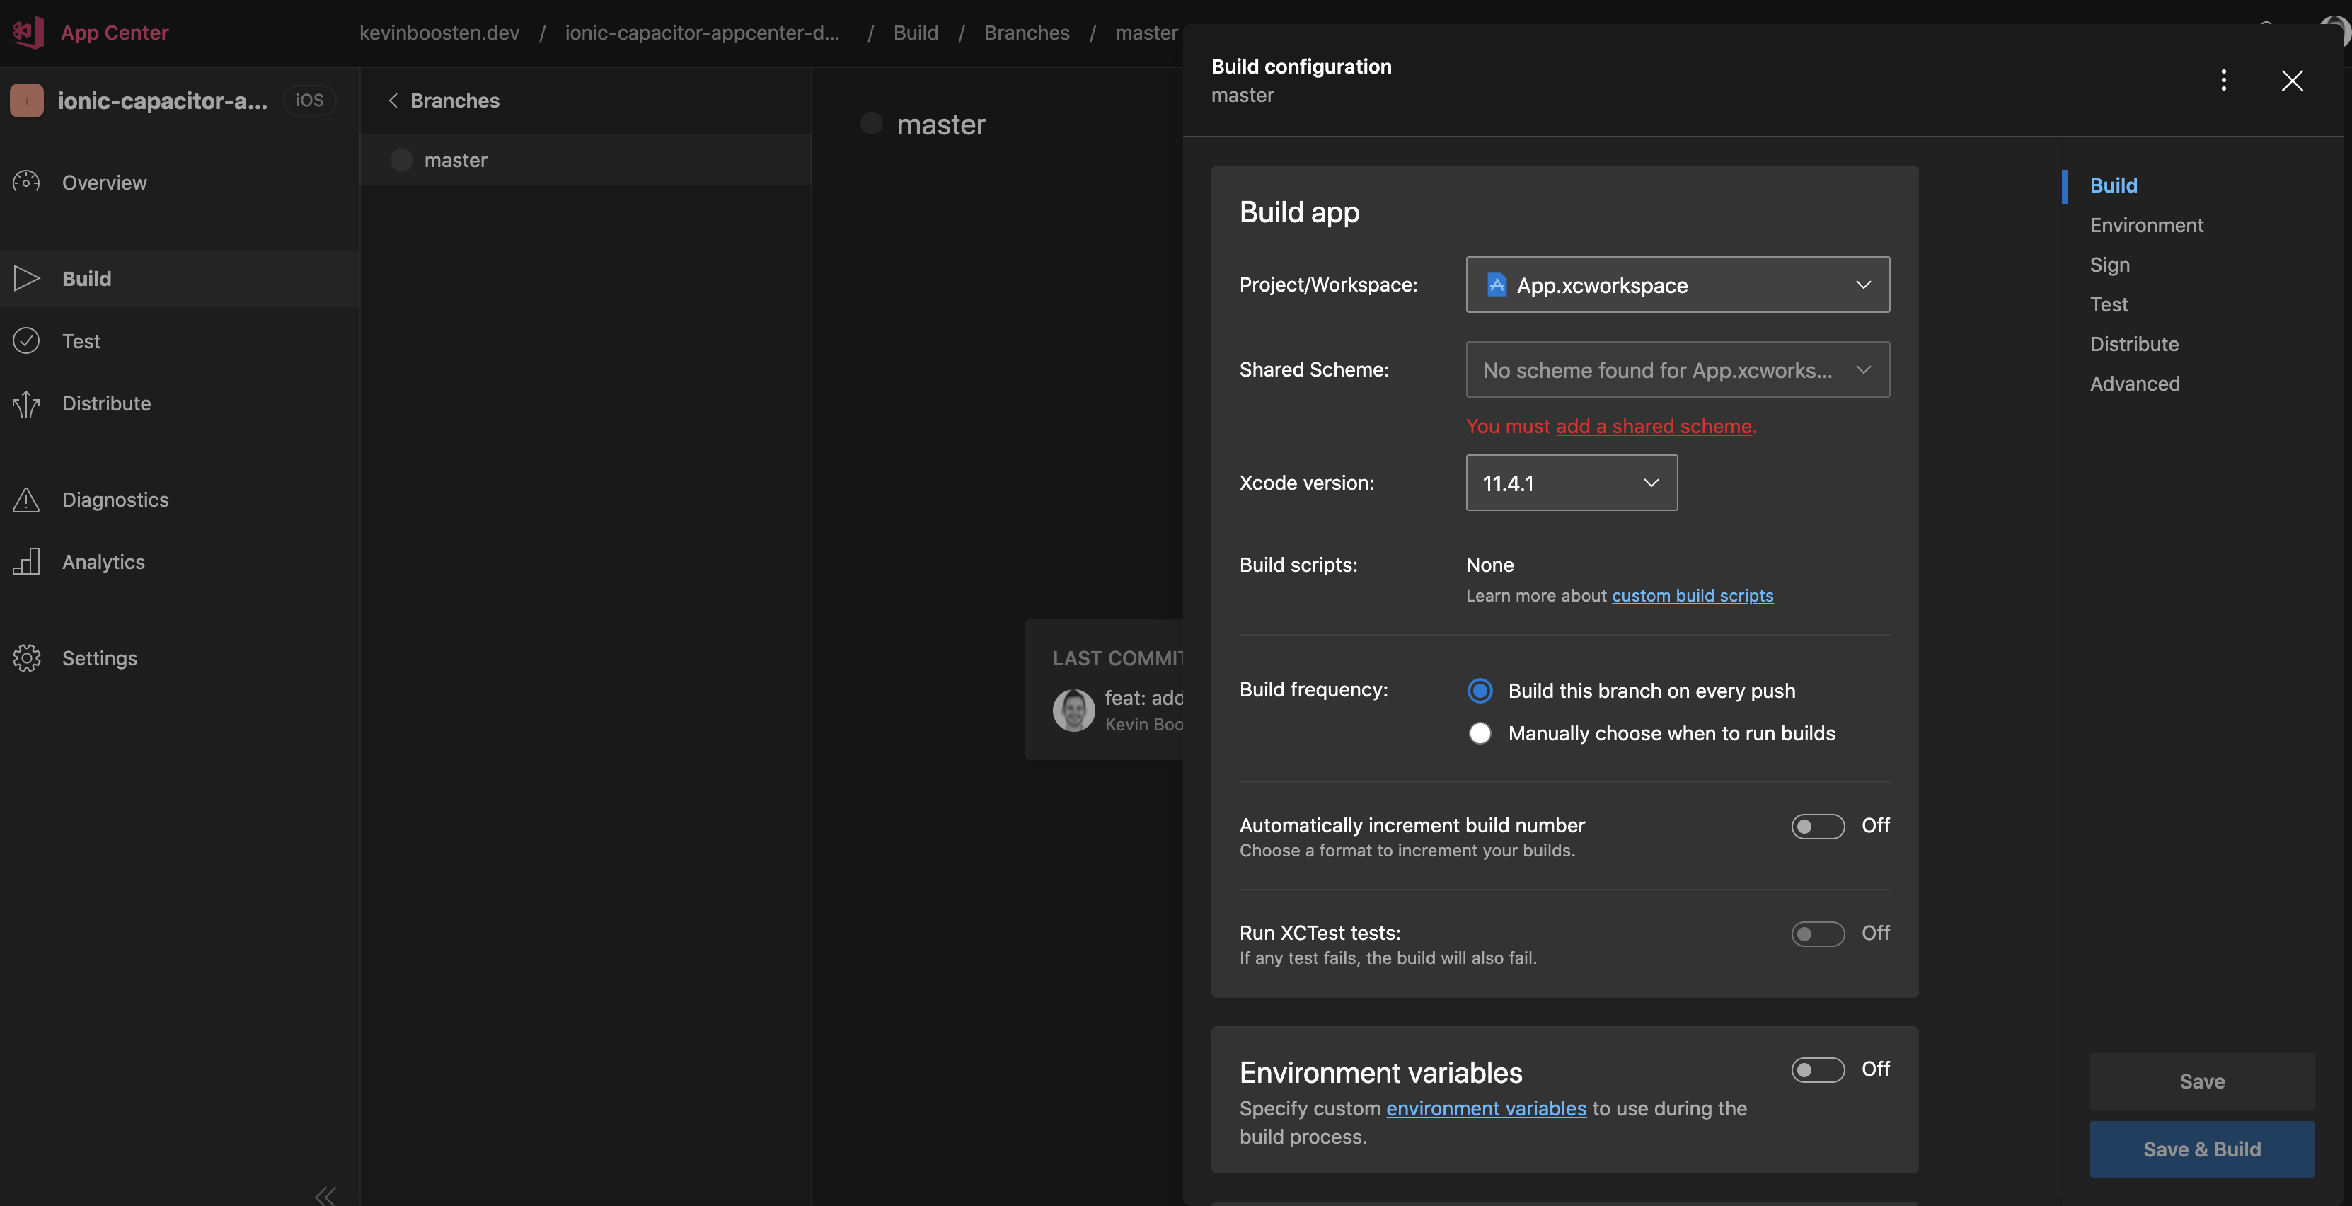
Task: Toggle Automatically increment build number
Action: click(x=1817, y=826)
